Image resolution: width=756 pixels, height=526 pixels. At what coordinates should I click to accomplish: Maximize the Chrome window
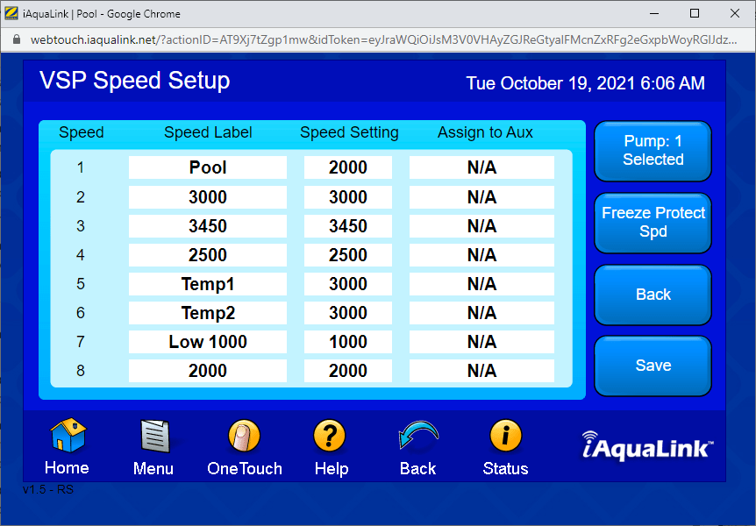point(695,13)
